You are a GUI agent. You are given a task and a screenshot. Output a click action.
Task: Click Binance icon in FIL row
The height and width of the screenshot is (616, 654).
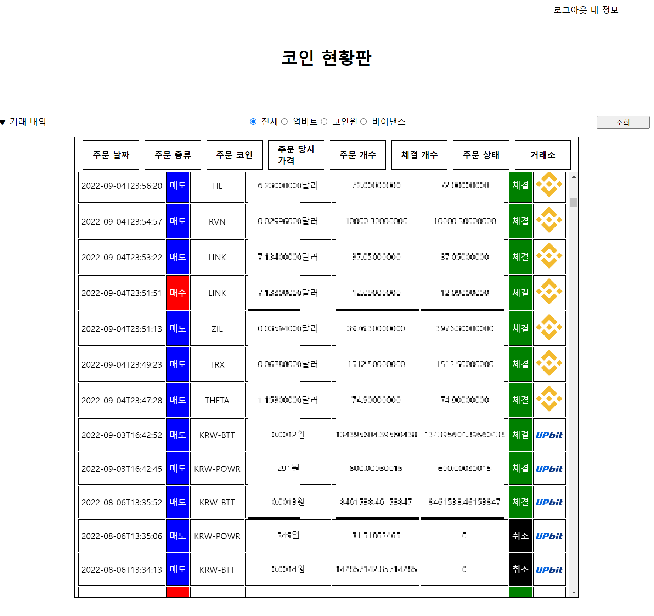(549, 185)
